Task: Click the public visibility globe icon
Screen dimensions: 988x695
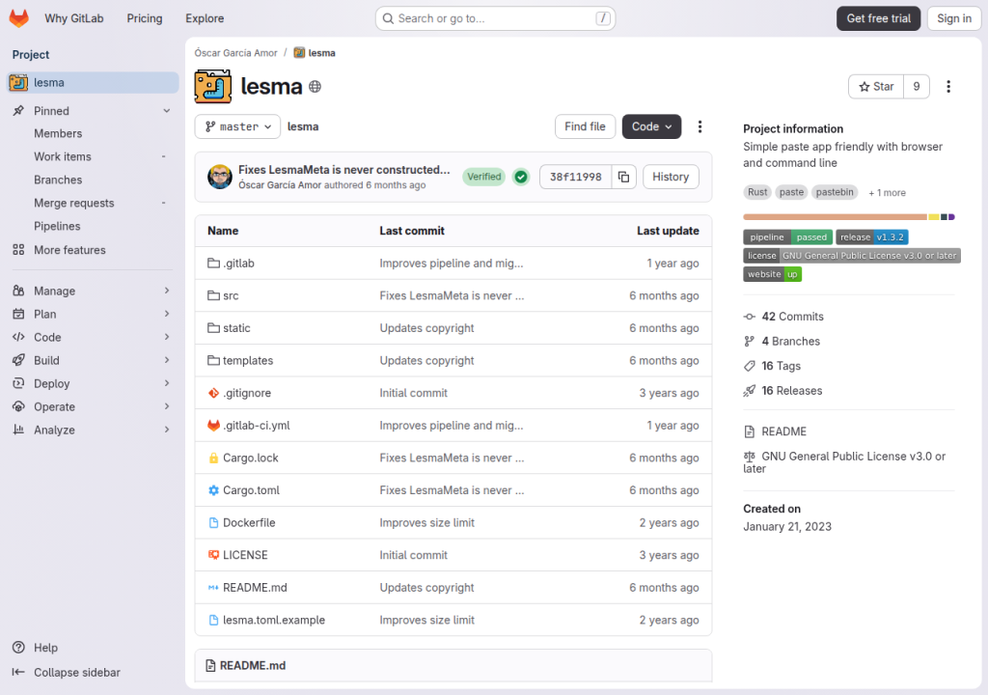Action: 316,87
